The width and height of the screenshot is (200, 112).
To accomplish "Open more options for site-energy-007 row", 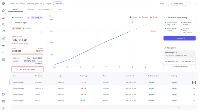I will click(194, 94).
